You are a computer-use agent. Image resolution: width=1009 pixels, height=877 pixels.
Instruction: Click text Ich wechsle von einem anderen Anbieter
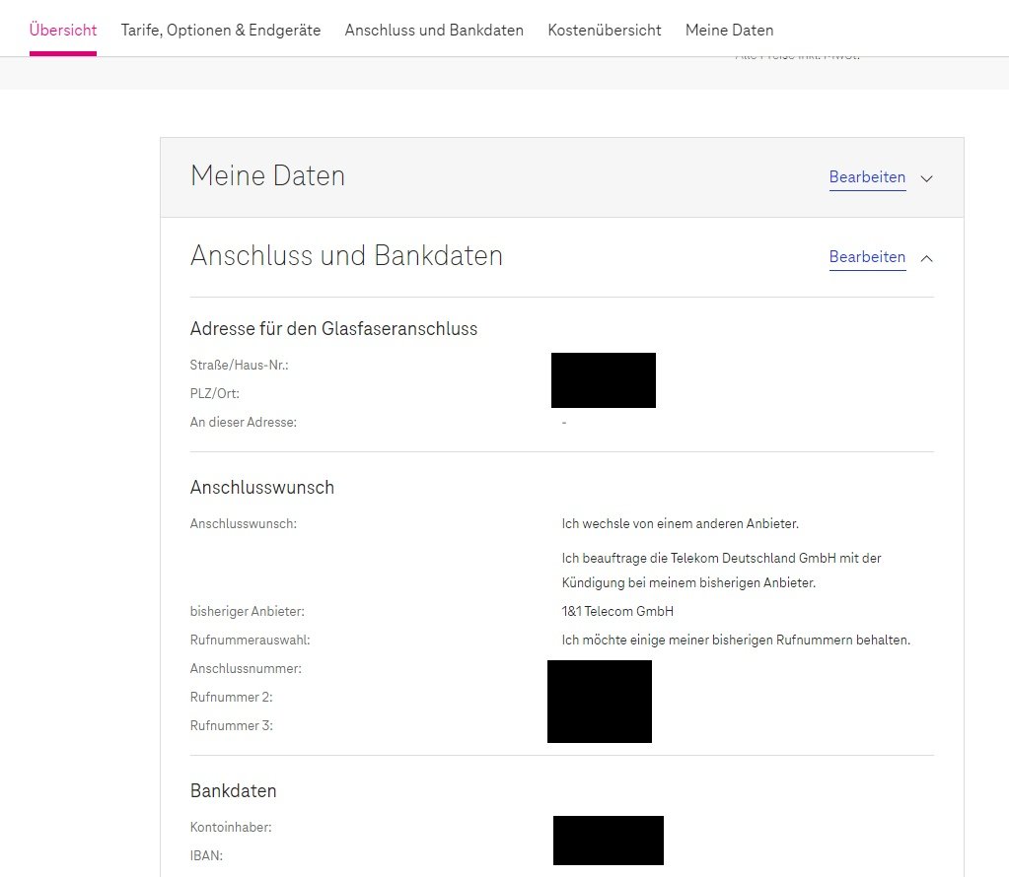[x=680, y=524]
